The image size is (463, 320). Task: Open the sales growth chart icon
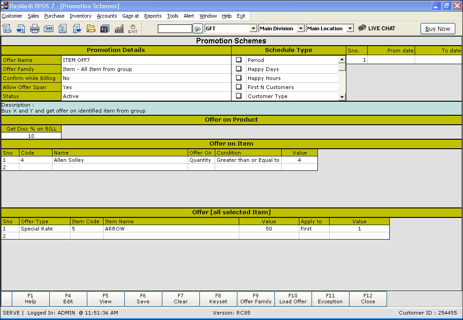[119, 28]
